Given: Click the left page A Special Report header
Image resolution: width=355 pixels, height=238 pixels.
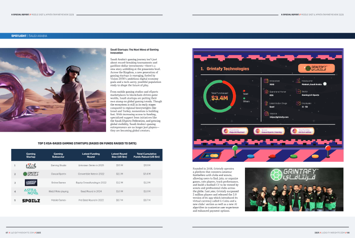Looking at the screenshot, I should (42, 15).
